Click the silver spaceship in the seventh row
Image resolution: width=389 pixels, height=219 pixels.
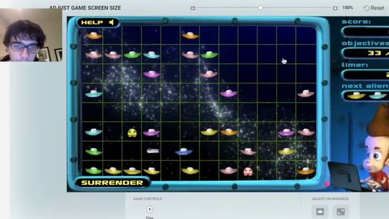pos(153,151)
